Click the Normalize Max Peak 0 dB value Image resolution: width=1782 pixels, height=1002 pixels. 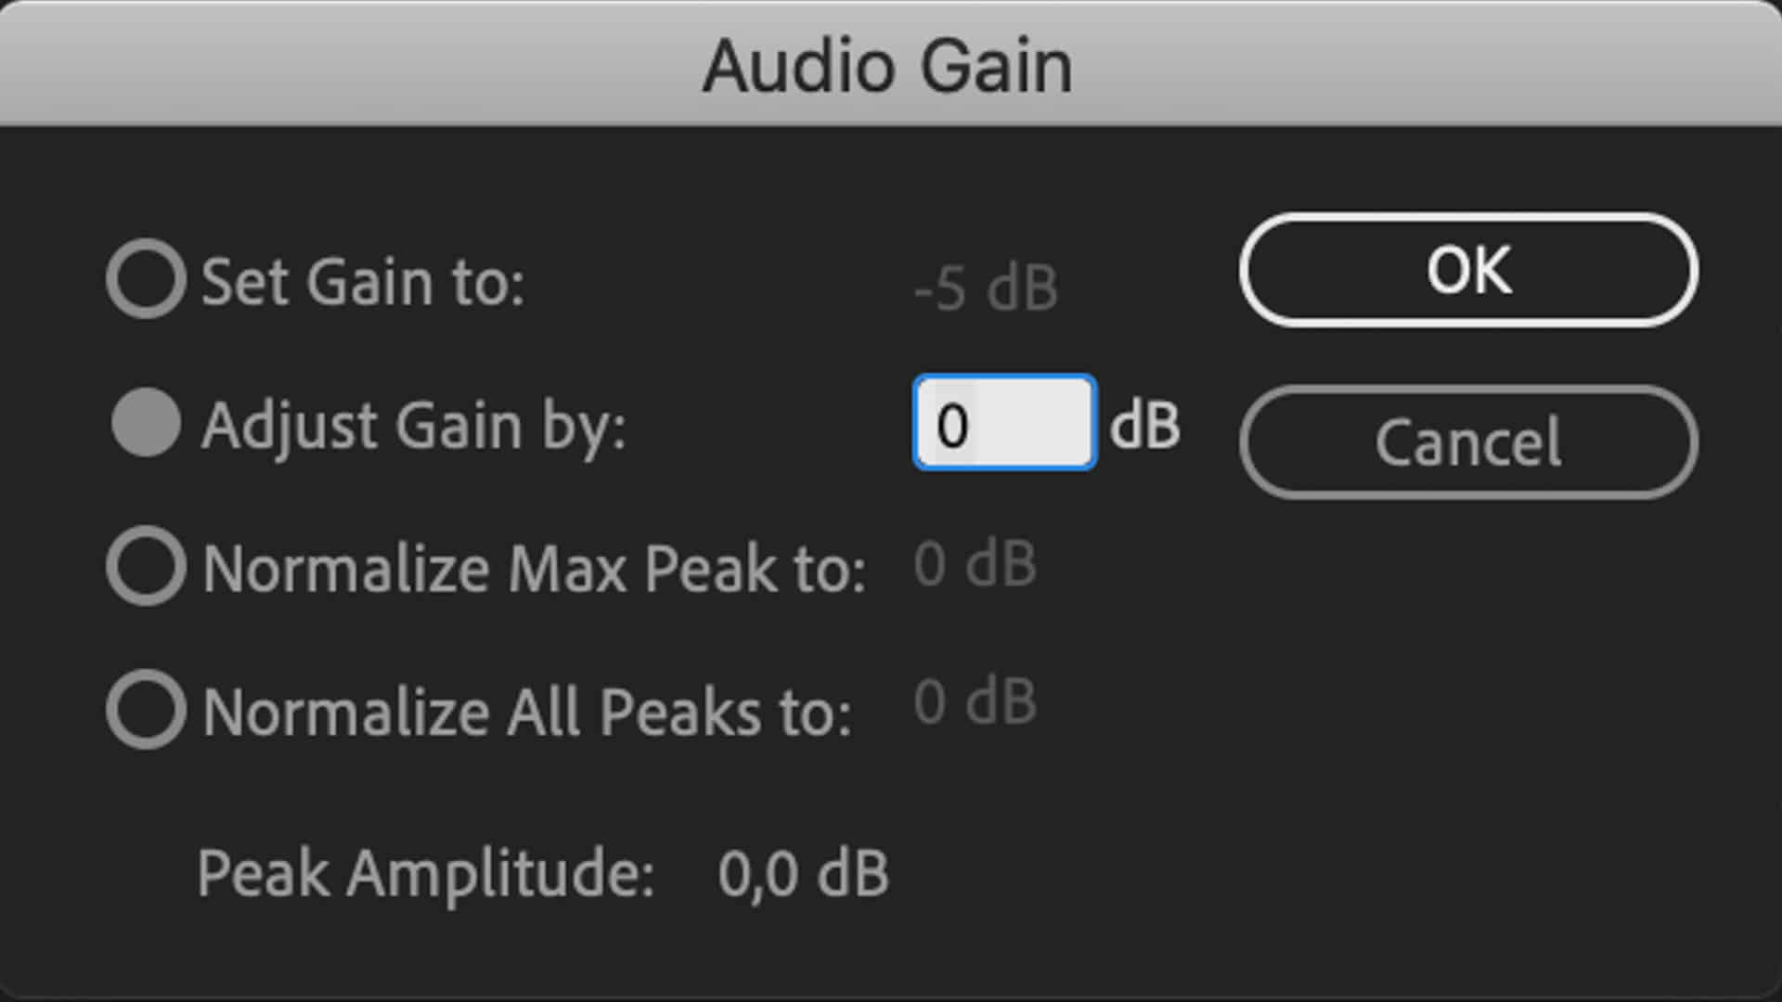(x=975, y=564)
